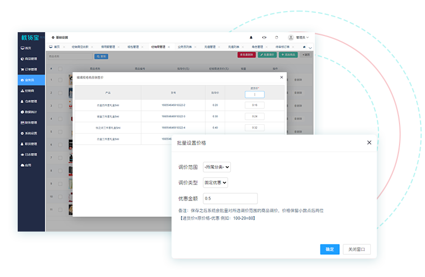The height and width of the screenshot is (277, 425).
Task: Tick the checkbox for row 9
Action: point(60,183)
